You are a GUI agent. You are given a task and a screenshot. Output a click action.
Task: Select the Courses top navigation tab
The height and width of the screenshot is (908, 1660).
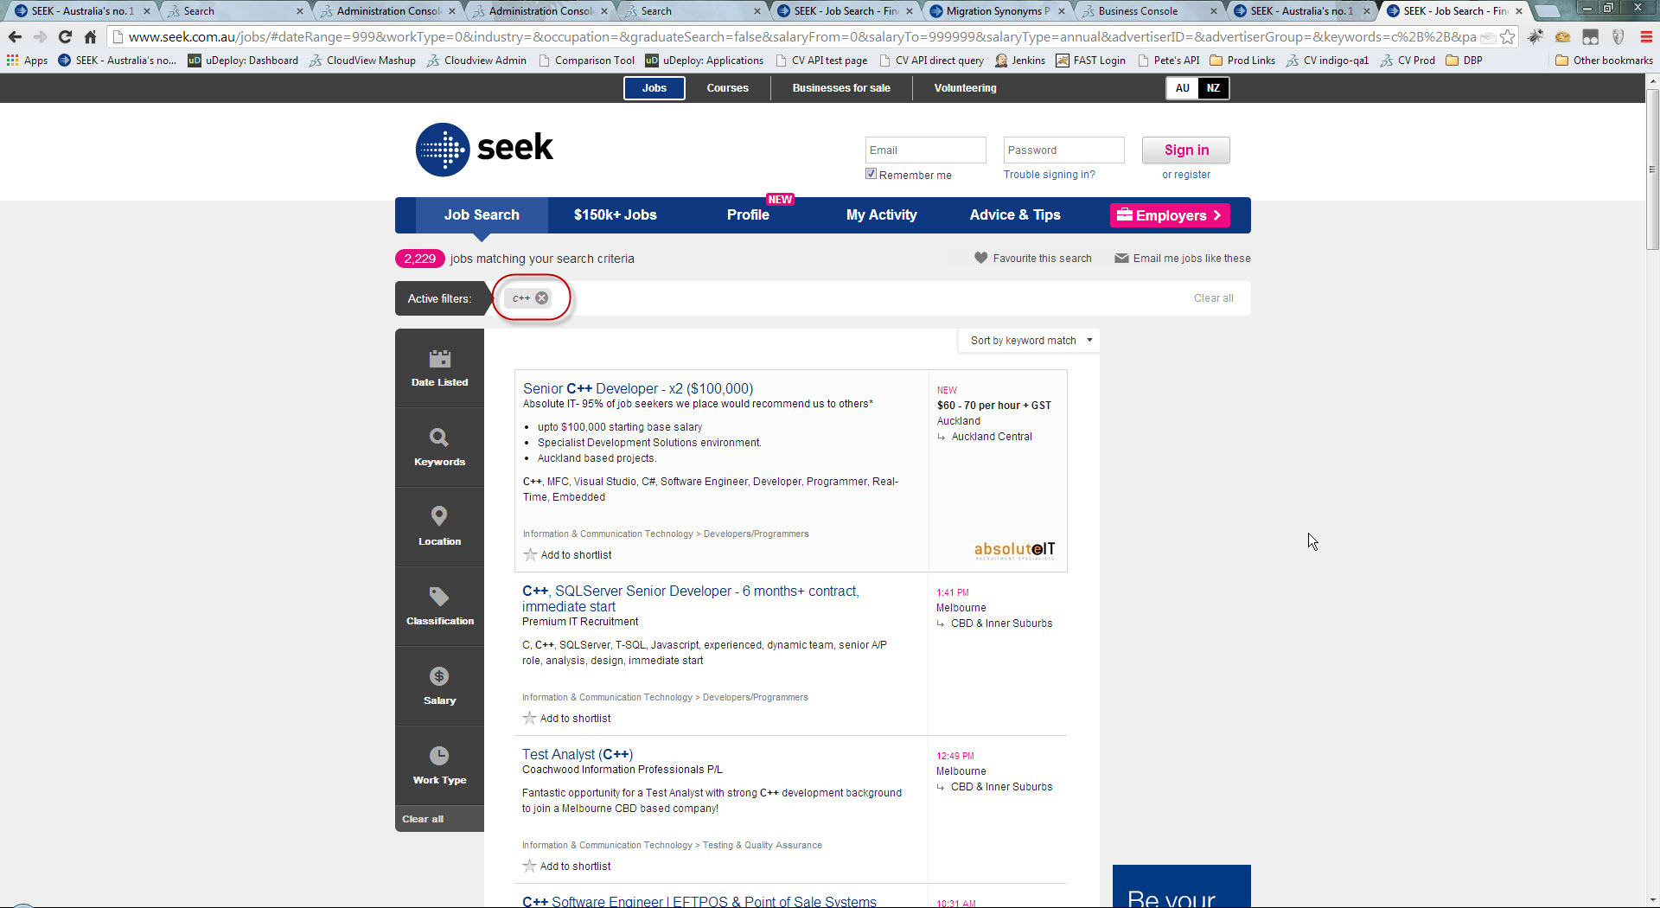pos(728,88)
